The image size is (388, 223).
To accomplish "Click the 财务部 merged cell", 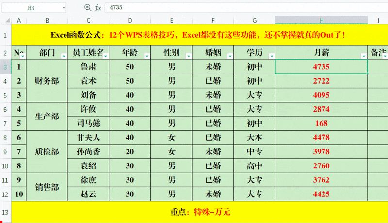I will pyautogui.click(x=47, y=81).
